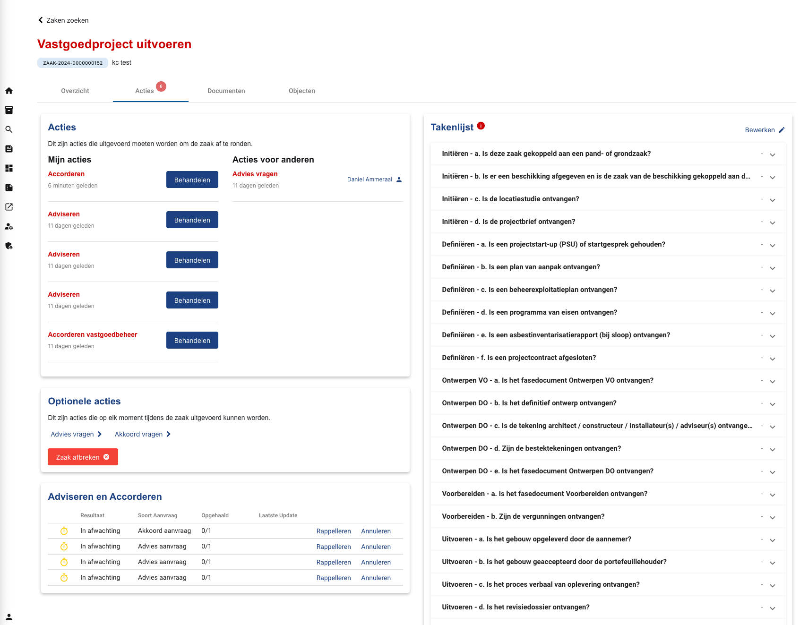This screenshot has width=808, height=625.
Task: Expand the beheerexploitatieplan task row
Action: click(x=608, y=290)
